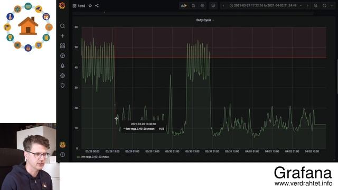Screen dimensions: 338x190
Task: Shift time range forward arrow
Action: point(307,6)
